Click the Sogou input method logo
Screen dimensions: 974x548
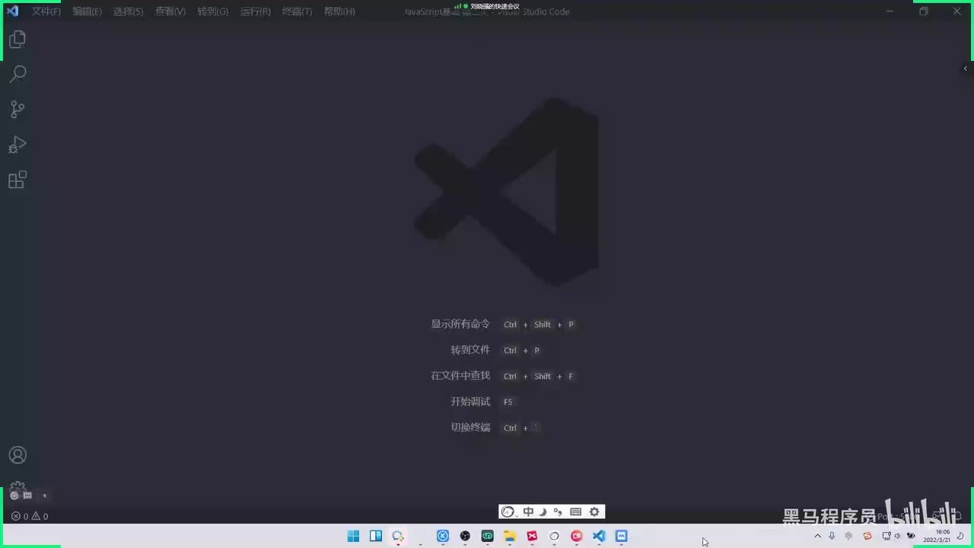click(x=508, y=511)
